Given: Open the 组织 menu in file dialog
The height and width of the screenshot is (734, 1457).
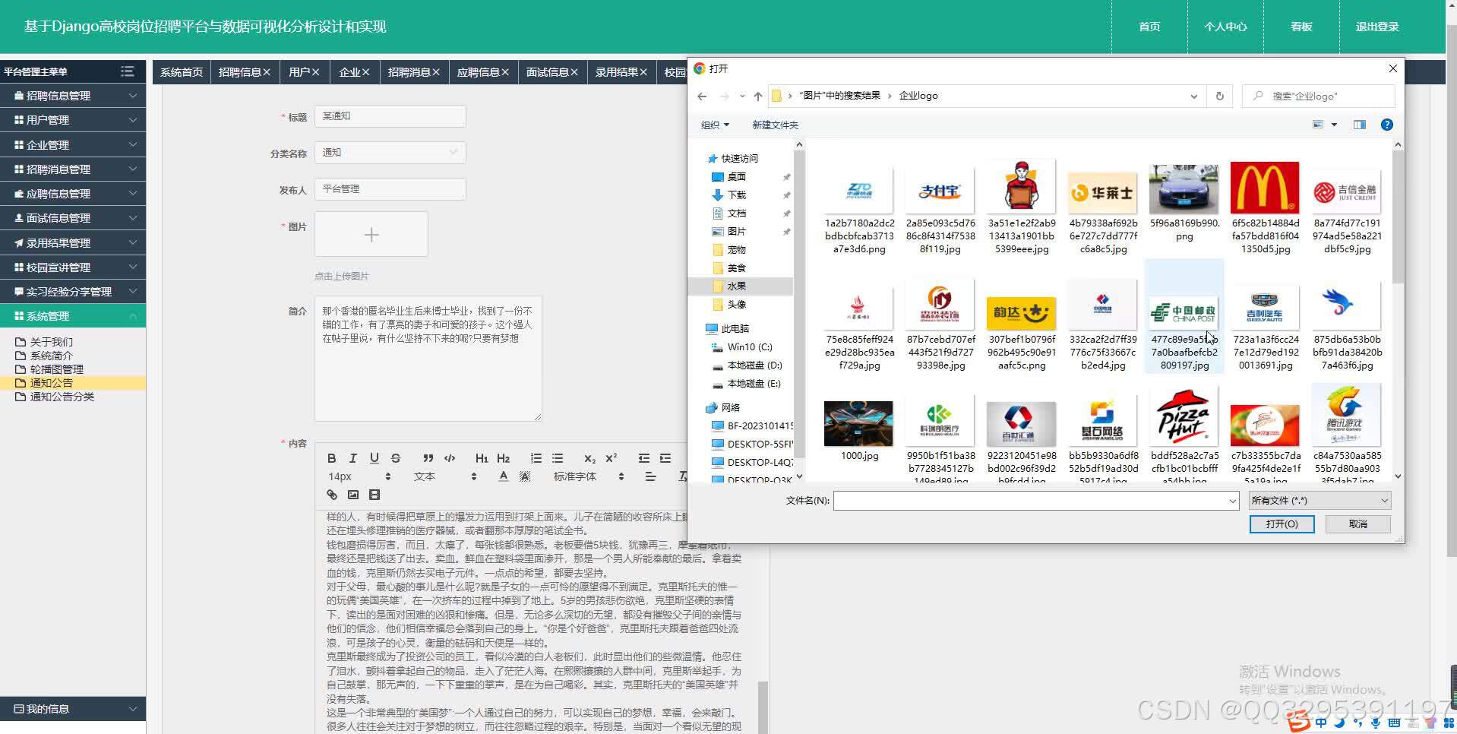Looking at the screenshot, I should point(715,125).
